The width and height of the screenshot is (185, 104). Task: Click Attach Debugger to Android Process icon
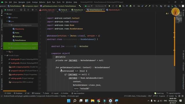130,6
